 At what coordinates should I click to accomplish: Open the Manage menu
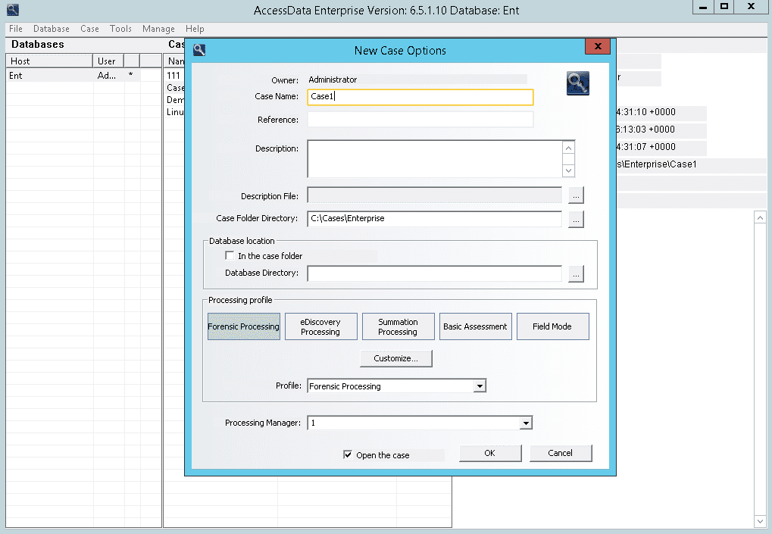pyautogui.click(x=158, y=29)
